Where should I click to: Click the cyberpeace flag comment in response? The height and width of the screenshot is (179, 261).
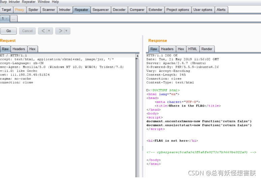point(201,152)
